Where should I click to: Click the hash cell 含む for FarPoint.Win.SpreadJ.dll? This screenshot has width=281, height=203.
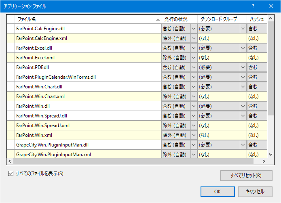[257, 116]
